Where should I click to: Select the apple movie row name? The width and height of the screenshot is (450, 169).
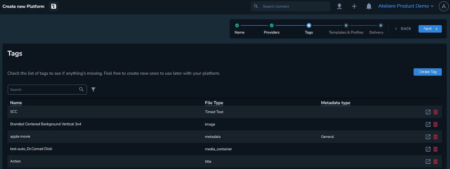[20, 137]
